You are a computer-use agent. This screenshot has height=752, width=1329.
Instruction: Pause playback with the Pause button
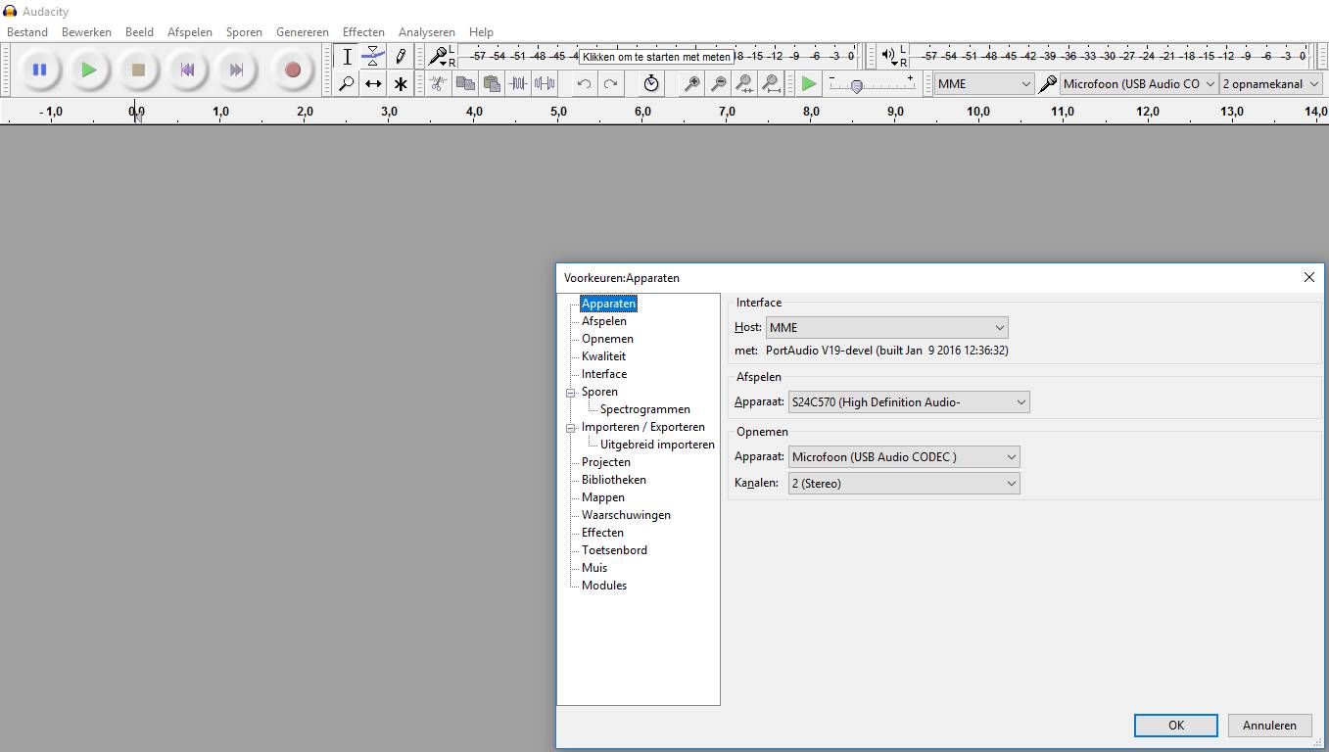[x=39, y=70]
